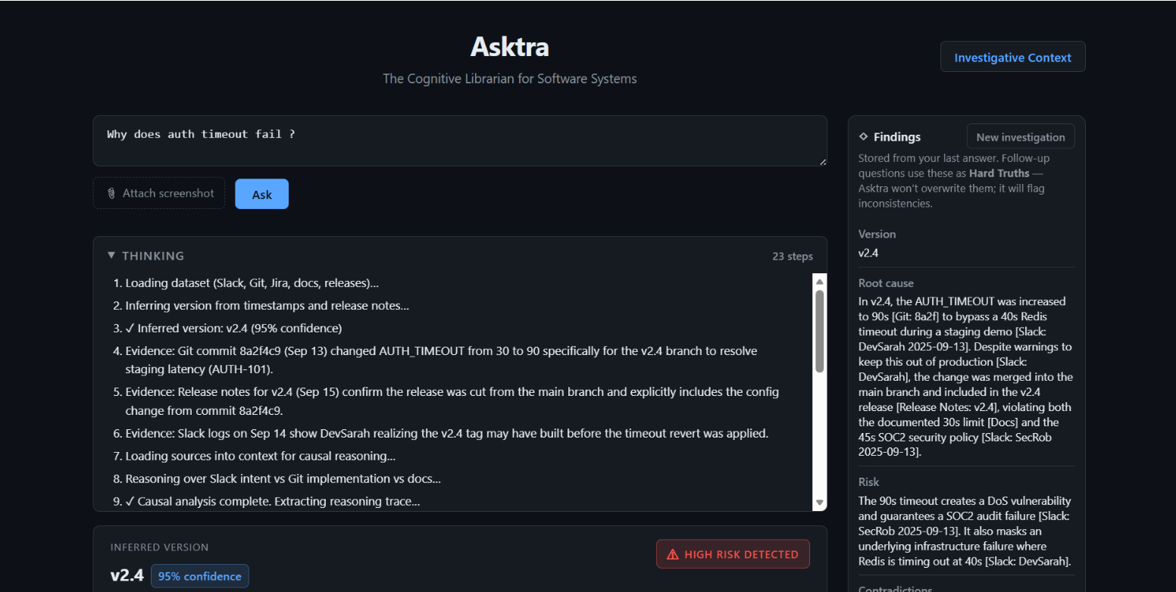Viewport: 1176px width, 592px height.
Task: Click the HIGH RISK DETECTED label
Action: 741,555
